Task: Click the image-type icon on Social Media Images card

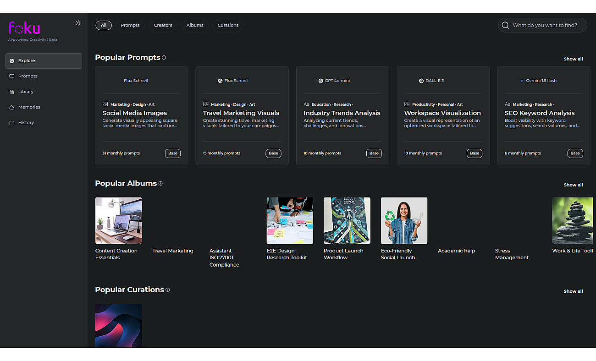Action: point(105,104)
